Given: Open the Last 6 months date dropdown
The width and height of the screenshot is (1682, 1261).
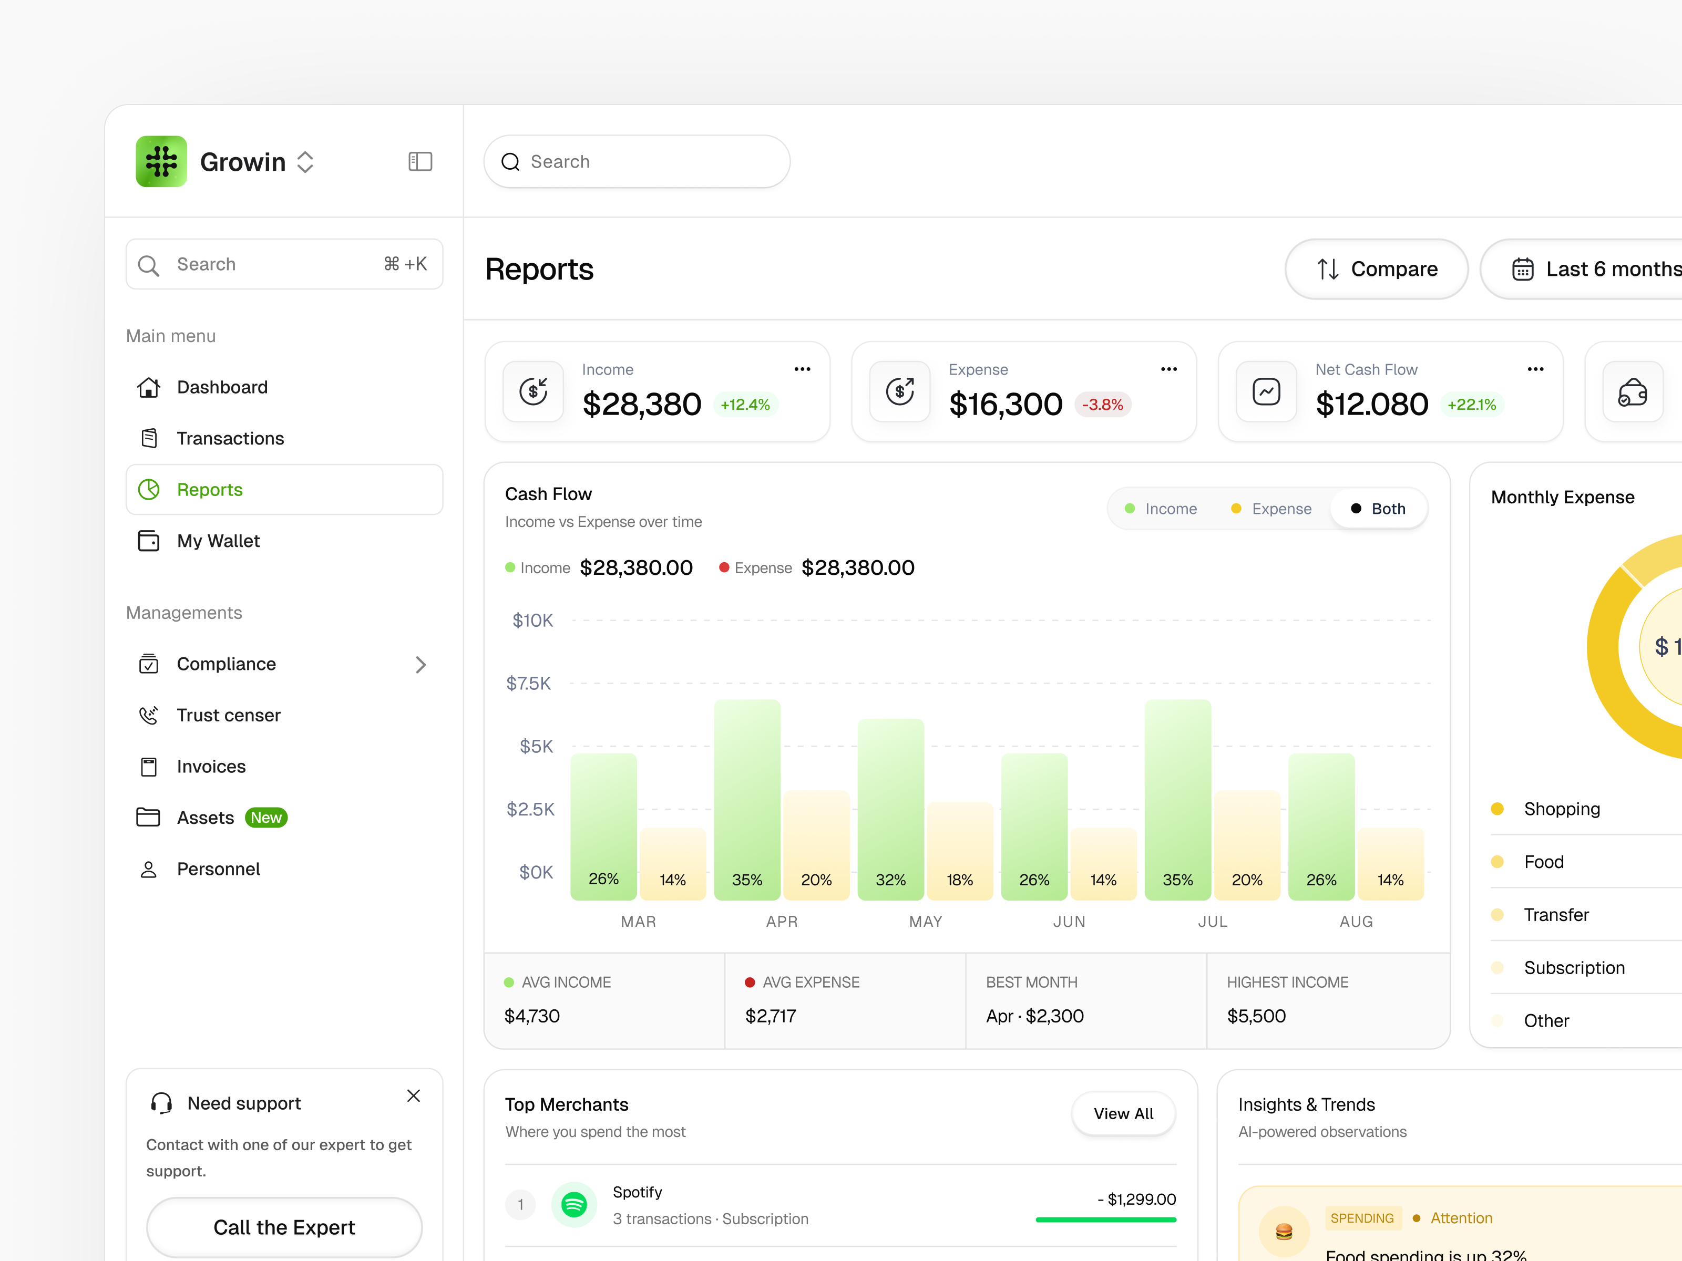Looking at the screenshot, I should coord(1582,269).
